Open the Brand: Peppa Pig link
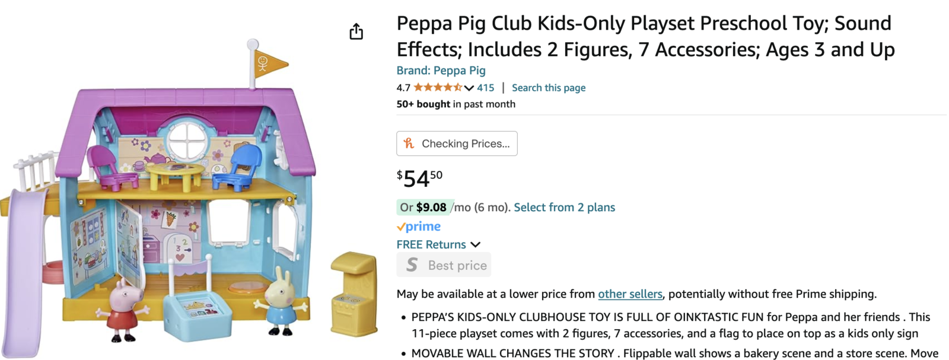Screen dimensions: 949x360 point(441,71)
